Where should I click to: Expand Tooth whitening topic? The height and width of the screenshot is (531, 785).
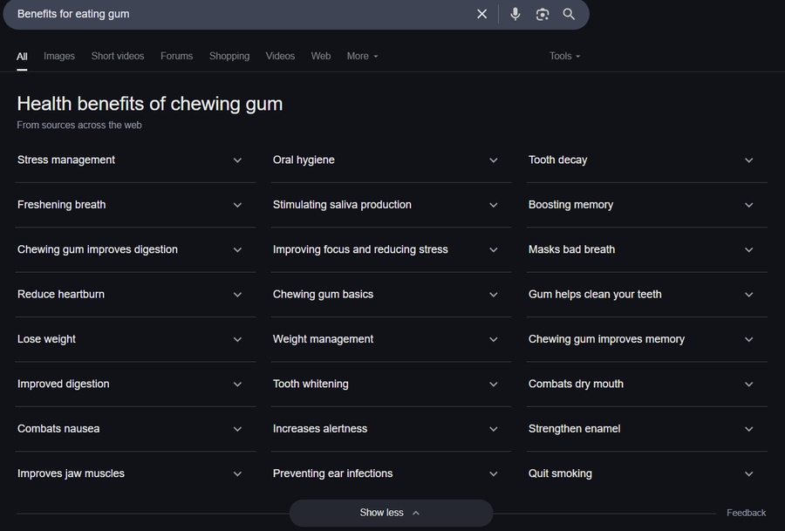coord(391,384)
